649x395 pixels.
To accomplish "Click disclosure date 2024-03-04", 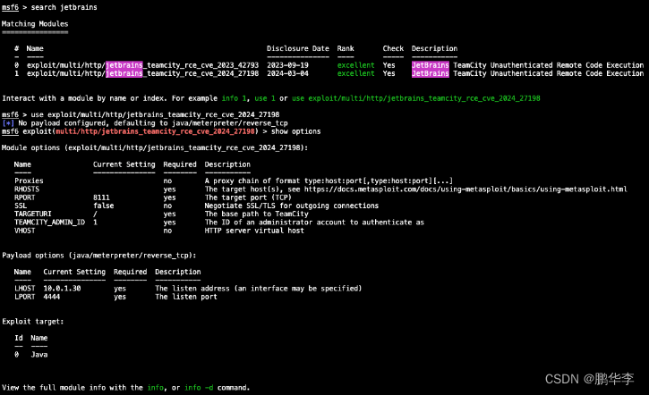I will pyautogui.click(x=287, y=73).
